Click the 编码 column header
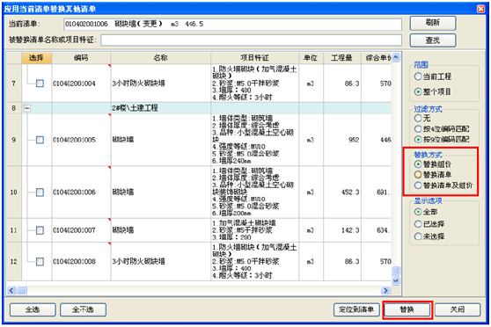Image resolution: width=491 pixels, height=327 pixels. pos(81,58)
